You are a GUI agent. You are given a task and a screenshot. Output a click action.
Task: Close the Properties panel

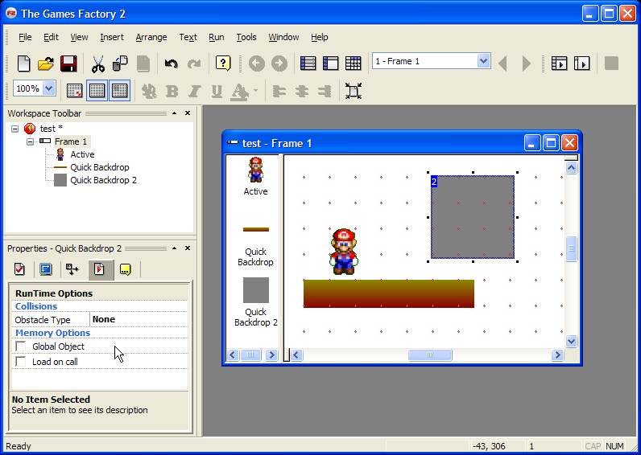188,248
